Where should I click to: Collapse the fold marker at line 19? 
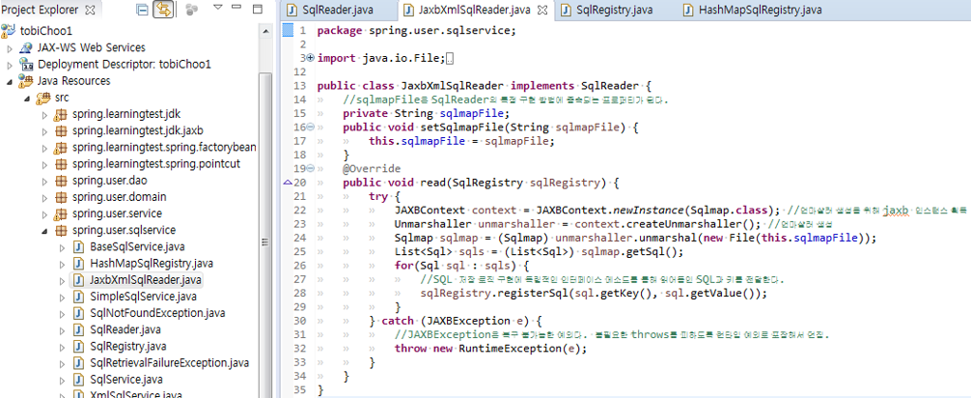311,169
